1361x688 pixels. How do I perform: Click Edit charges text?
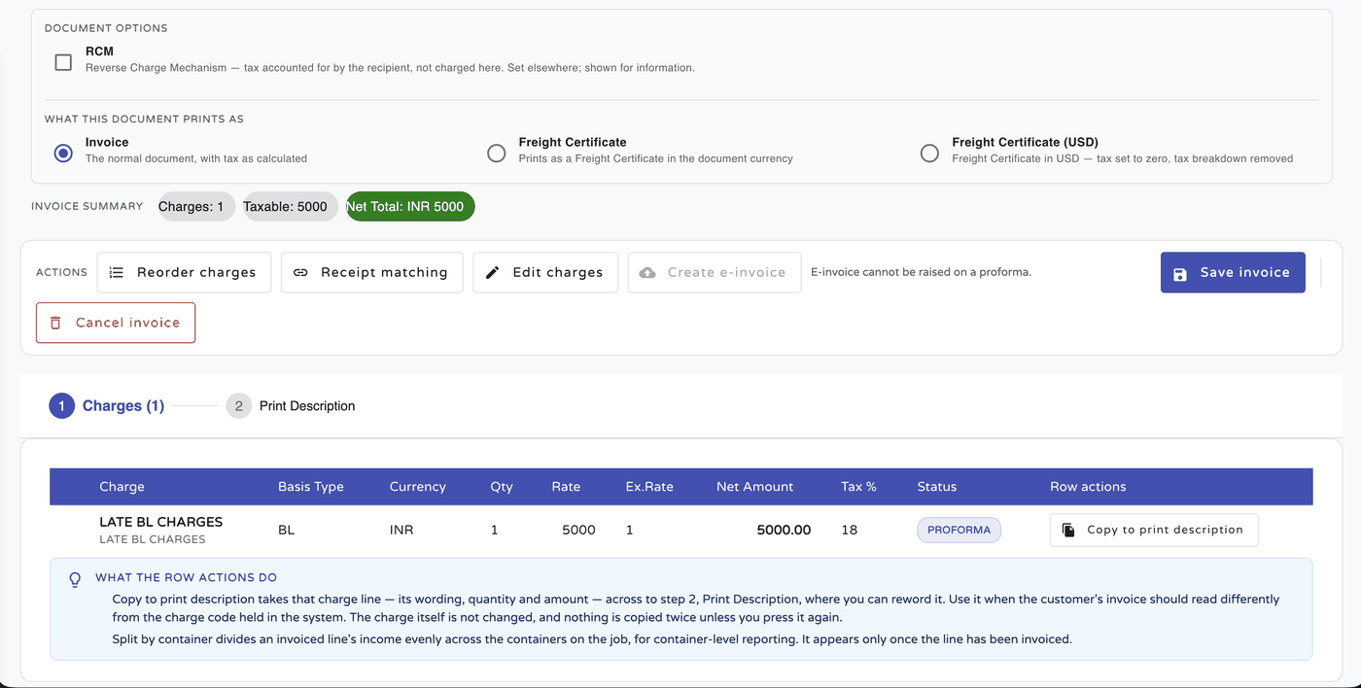(x=558, y=273)
